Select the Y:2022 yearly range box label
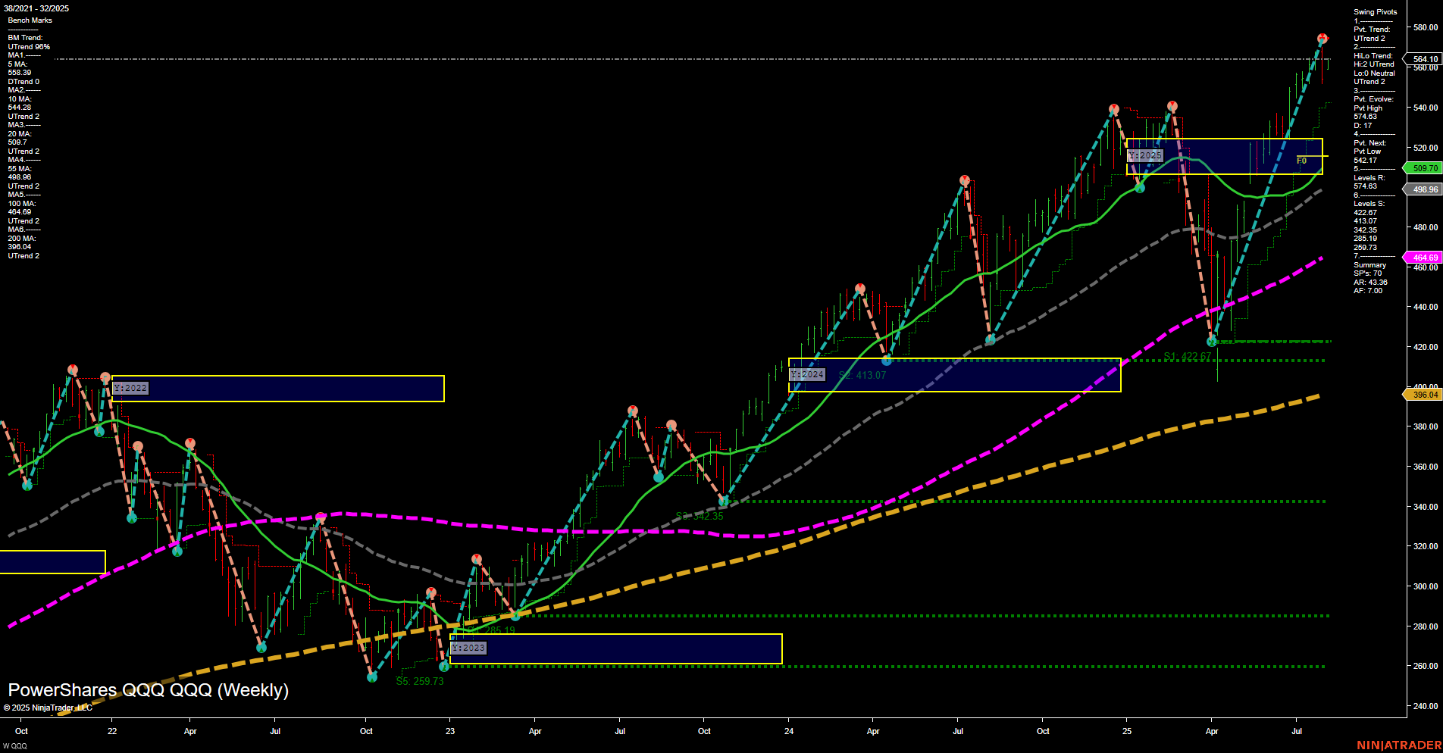Viewport: 1443px width, 753px height. coord(130,388)
